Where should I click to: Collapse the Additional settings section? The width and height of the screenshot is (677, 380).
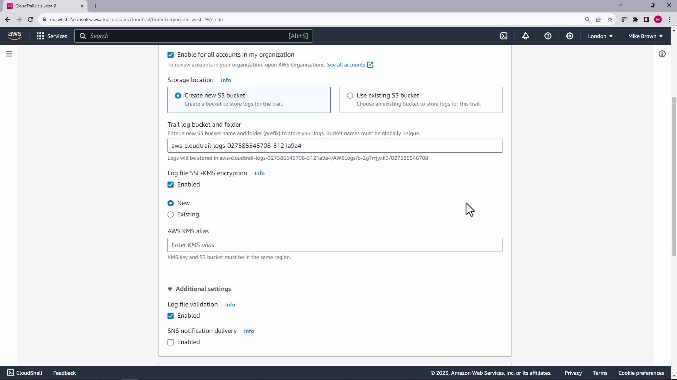(200, 289)
